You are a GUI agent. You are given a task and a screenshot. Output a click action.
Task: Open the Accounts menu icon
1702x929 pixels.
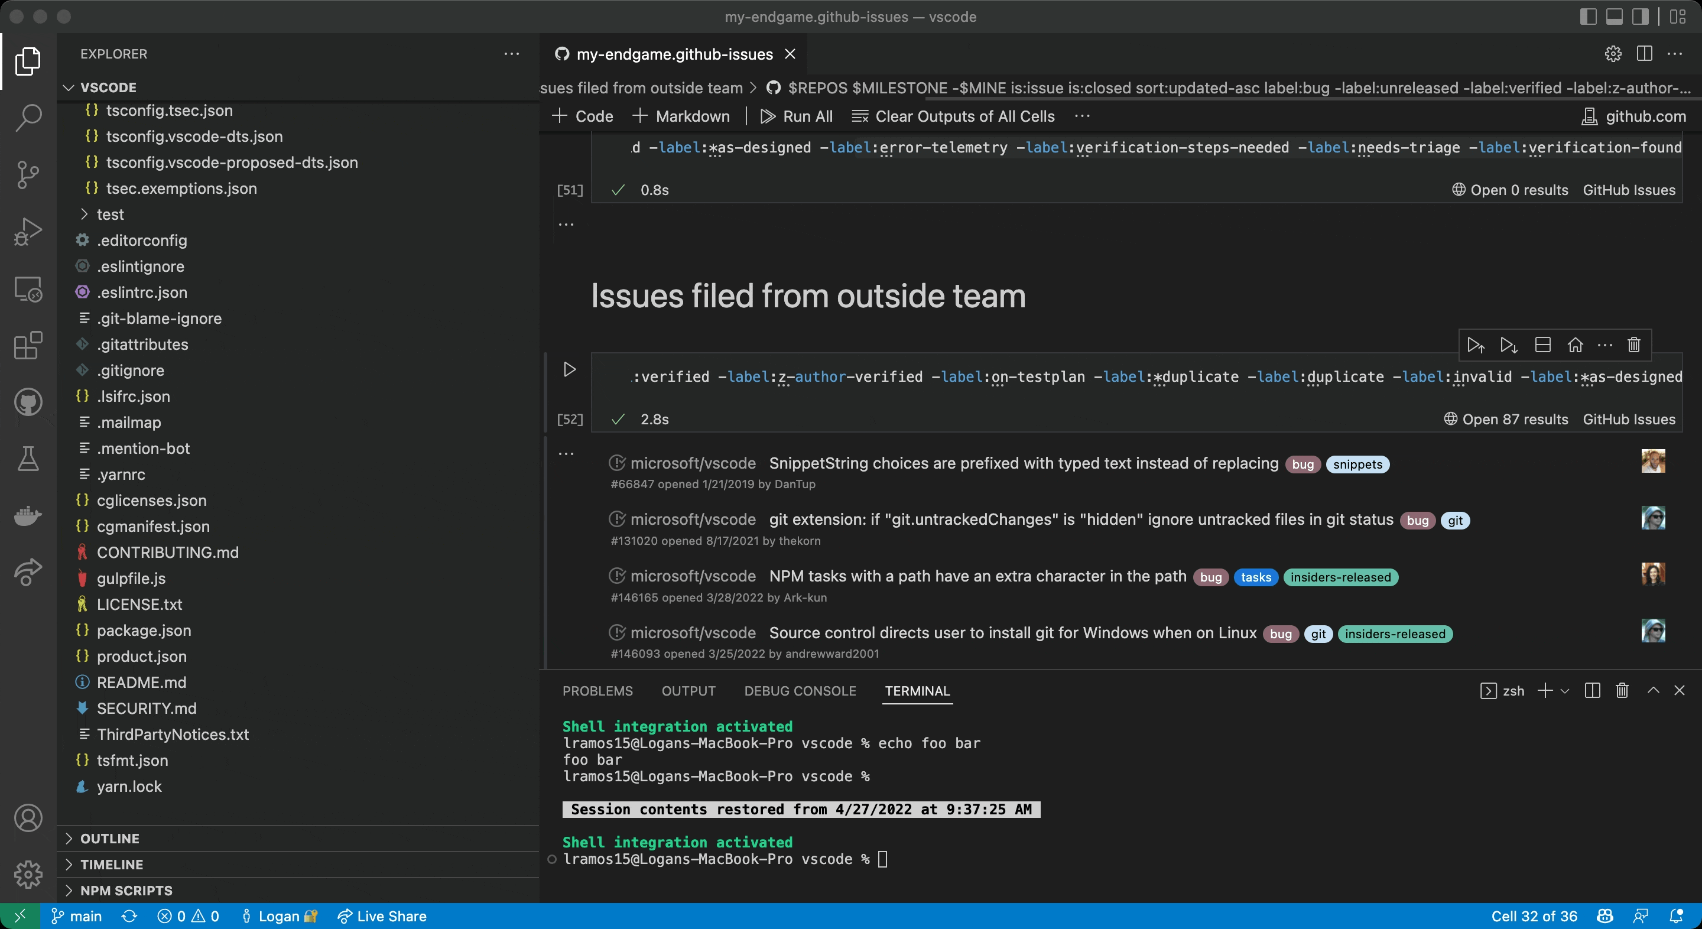pos(28,818)
